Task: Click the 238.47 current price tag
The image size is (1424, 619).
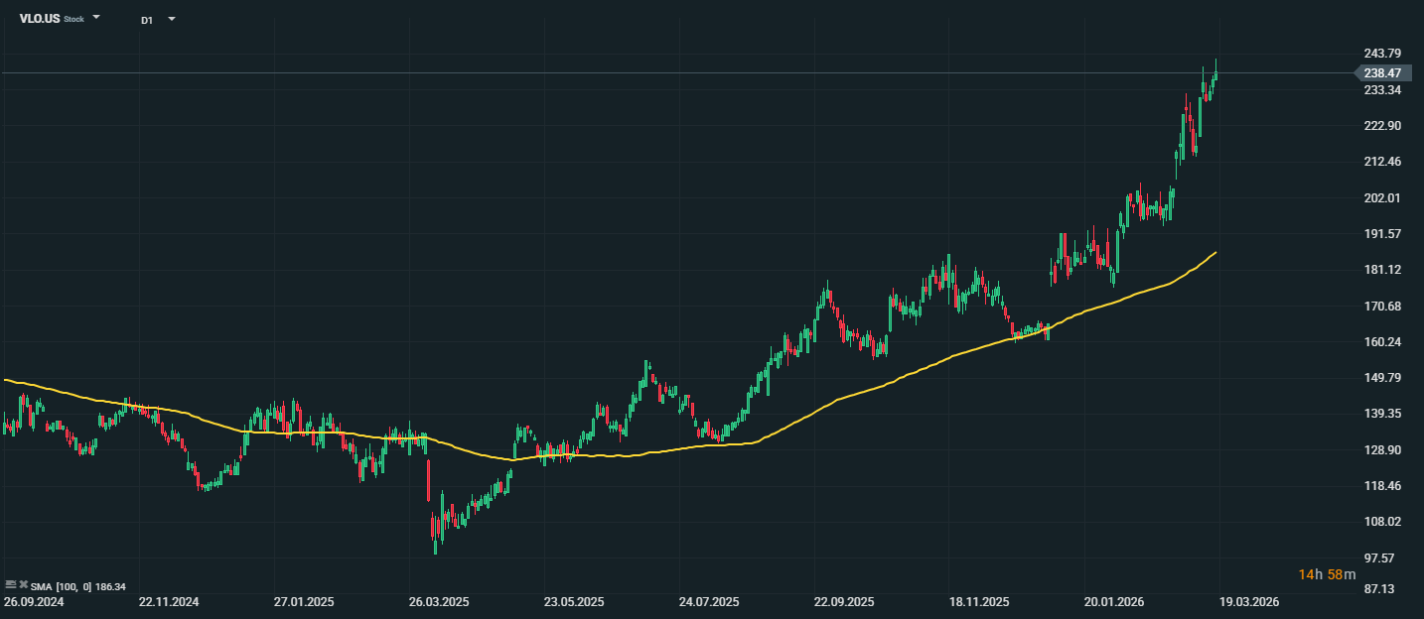Action: [1382, 72]
